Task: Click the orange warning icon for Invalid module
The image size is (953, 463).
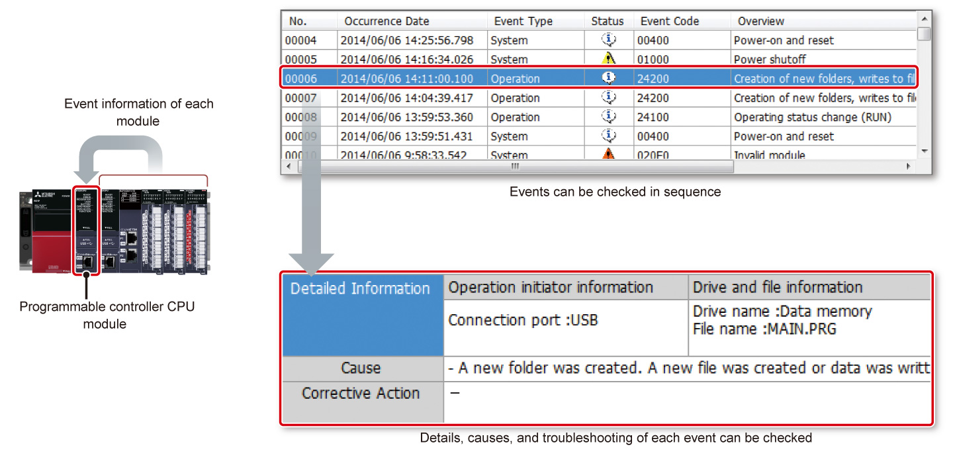Action: tap(608, 154)
